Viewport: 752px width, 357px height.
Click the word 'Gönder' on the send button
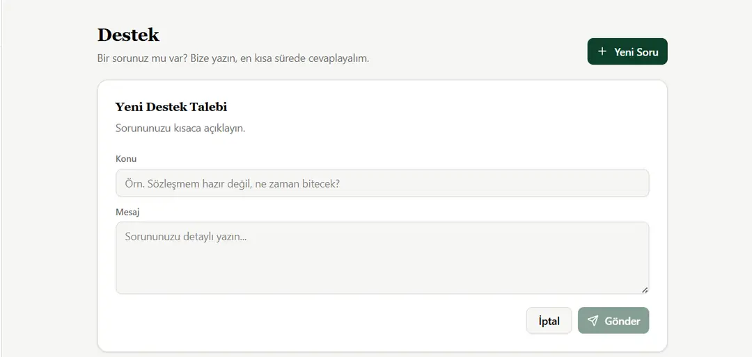622,321
